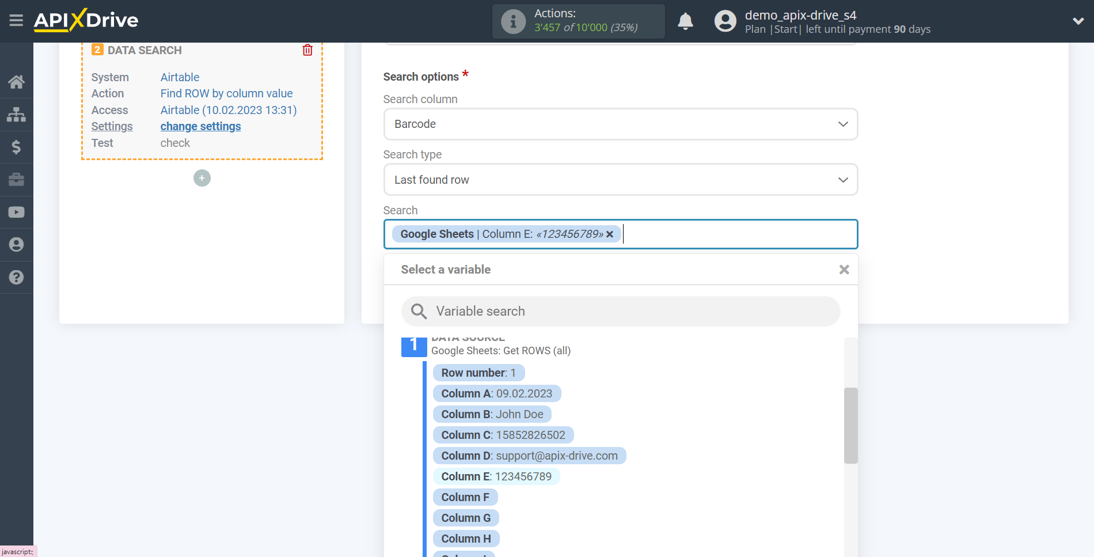Image resolution: width=1094 pixels, height=557 pixels.
Task: Select the Row number: 1 variable
Action: pos(478,373)
